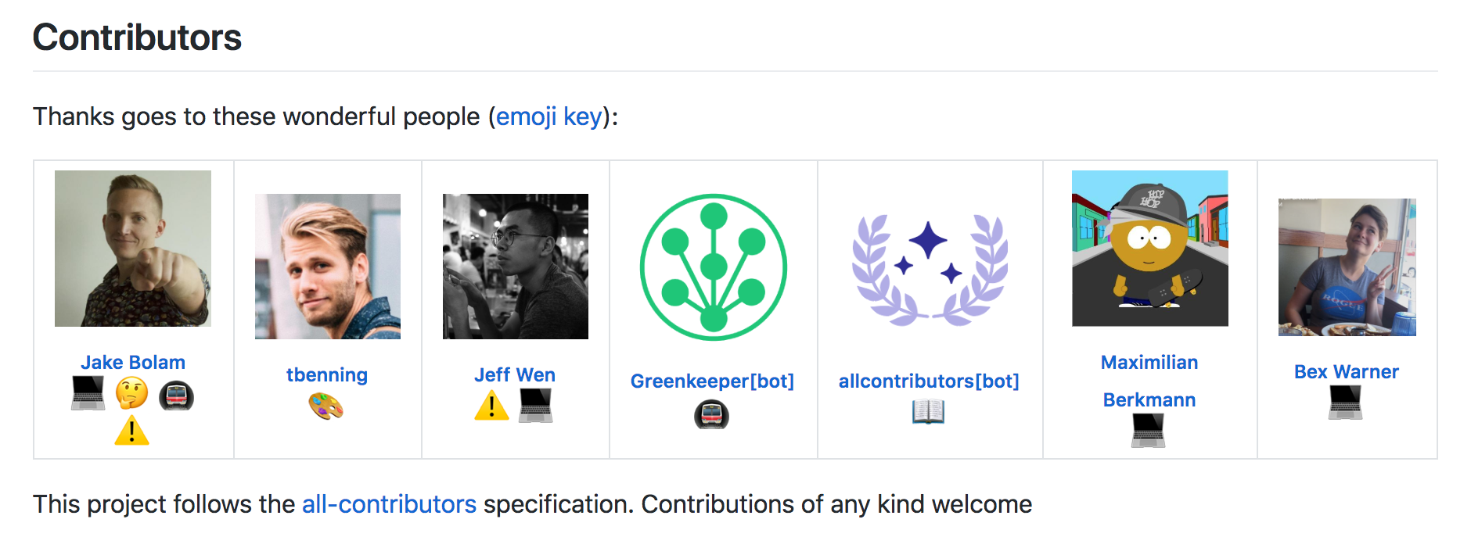This screenshot has width=1471, height=555.
Task: Click Greenkeeper[bot]'s metro infrastructure emoji
Action: click(713, 416)
